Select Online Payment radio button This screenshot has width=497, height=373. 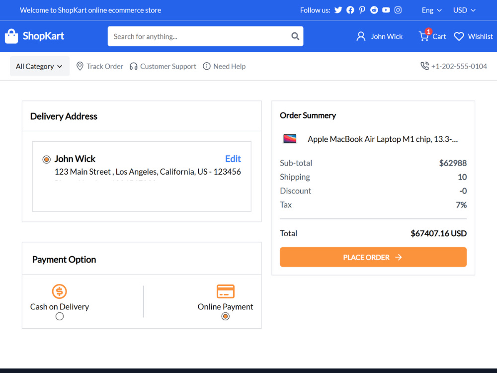225,316
